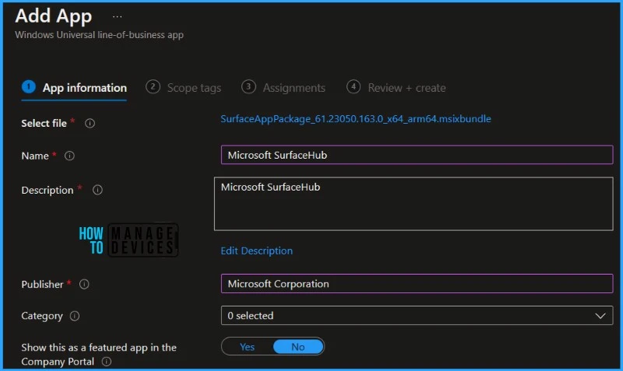Show info tooltip for Publisher field

(x=84, y=284)
